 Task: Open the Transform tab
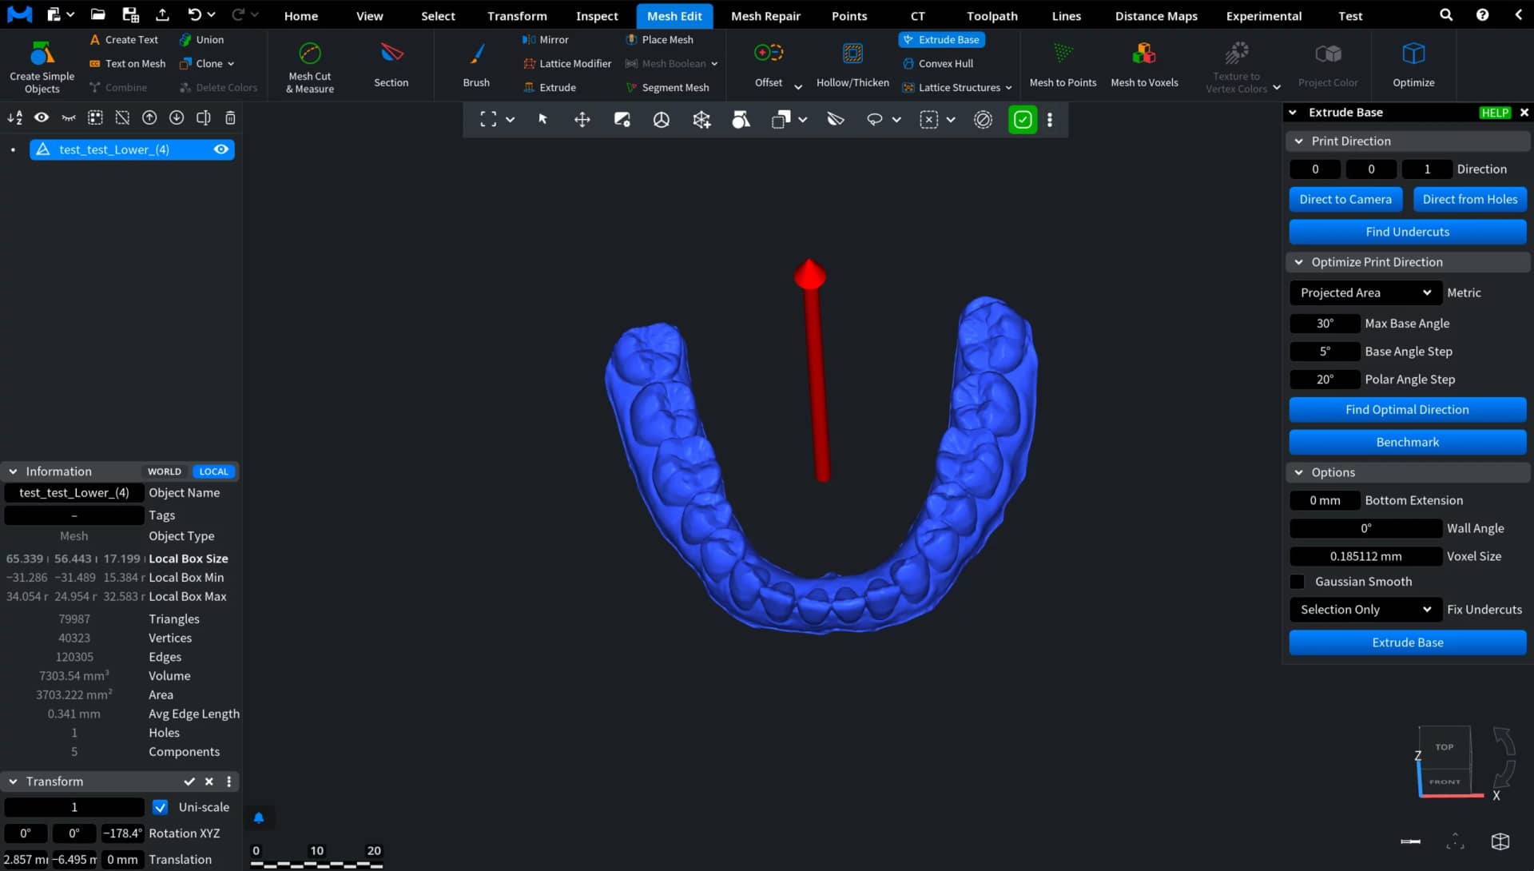[x=517, y=15]
